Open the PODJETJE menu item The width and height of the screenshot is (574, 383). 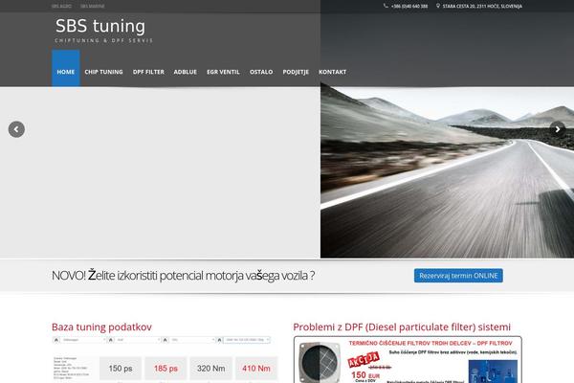pos(296,72)
